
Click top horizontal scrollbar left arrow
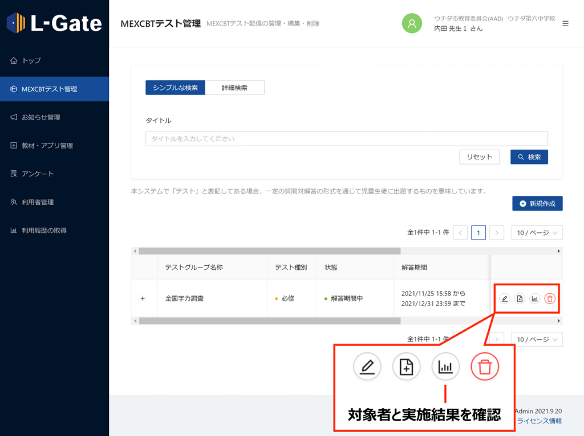(135, 251)
